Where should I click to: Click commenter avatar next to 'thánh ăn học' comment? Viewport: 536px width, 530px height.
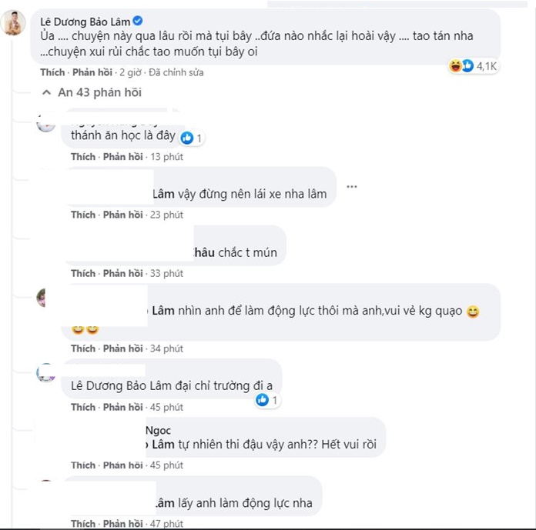pos(46,124)
